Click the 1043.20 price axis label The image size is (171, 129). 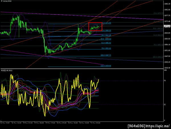tap(167, 62)
